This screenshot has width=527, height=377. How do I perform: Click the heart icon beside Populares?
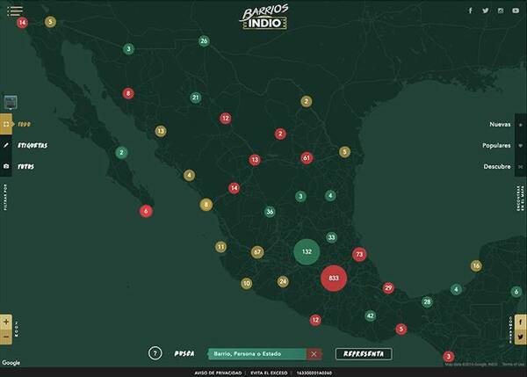(x=521, y=145)
